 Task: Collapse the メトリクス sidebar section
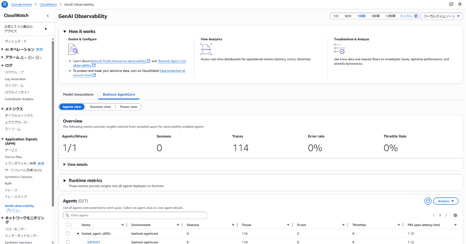[3, 109]
